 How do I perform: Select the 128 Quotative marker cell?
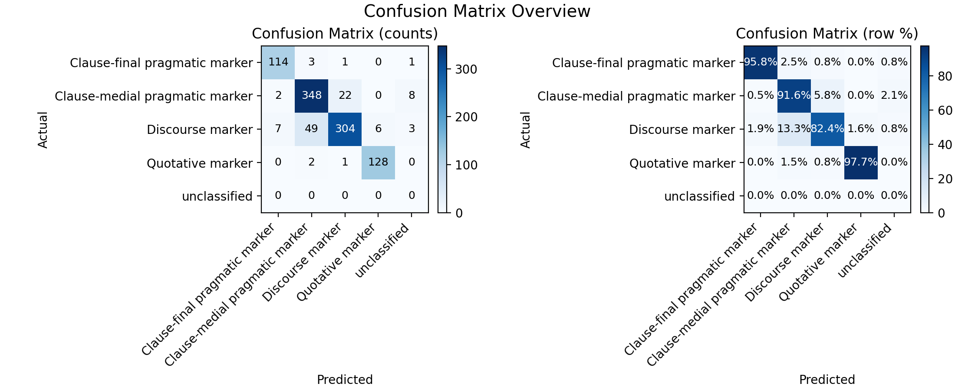[378, 162]
